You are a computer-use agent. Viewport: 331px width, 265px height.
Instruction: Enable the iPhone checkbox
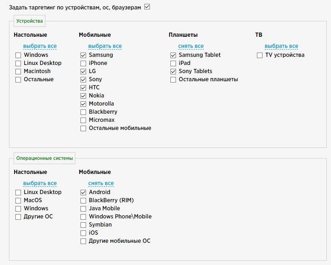pyautogui.click(x=83, y=63)
